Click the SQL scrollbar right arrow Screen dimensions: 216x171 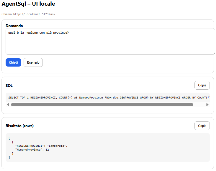click(x=207, y=104)
